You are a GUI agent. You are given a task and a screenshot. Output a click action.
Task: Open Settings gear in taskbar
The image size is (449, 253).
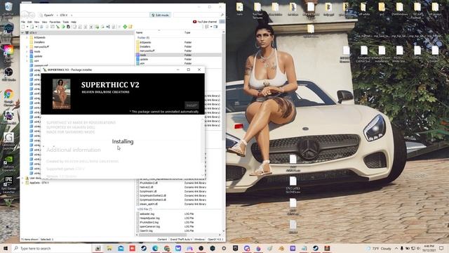coord(224,248)
